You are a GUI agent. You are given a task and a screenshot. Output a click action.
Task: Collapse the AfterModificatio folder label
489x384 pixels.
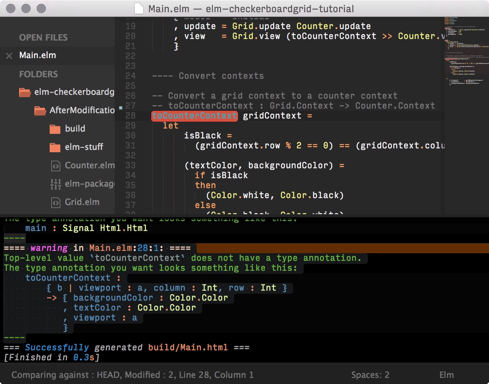pos(82,110)
